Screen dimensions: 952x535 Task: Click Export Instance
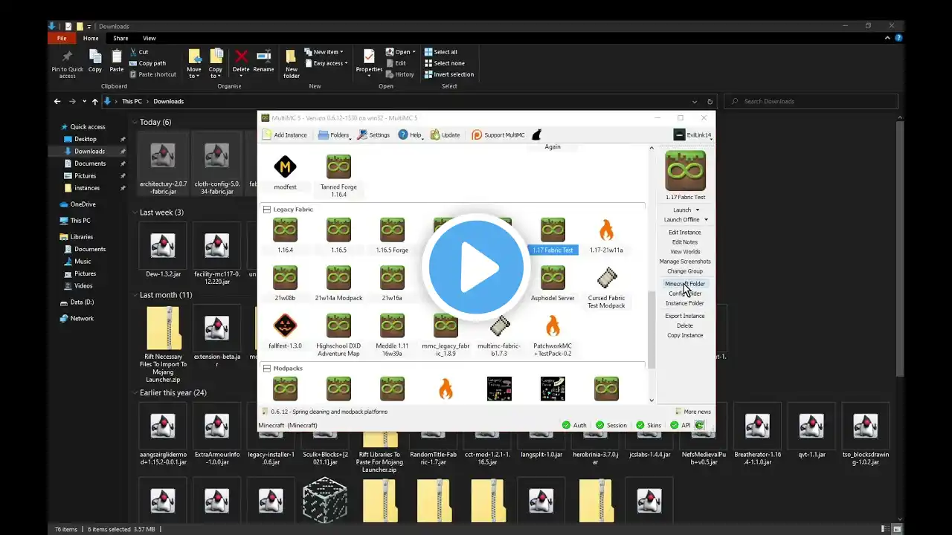685,316
